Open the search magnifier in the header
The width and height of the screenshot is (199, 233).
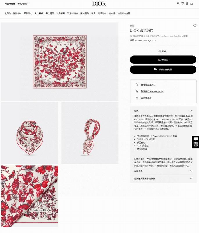click(x=178, y=3)
